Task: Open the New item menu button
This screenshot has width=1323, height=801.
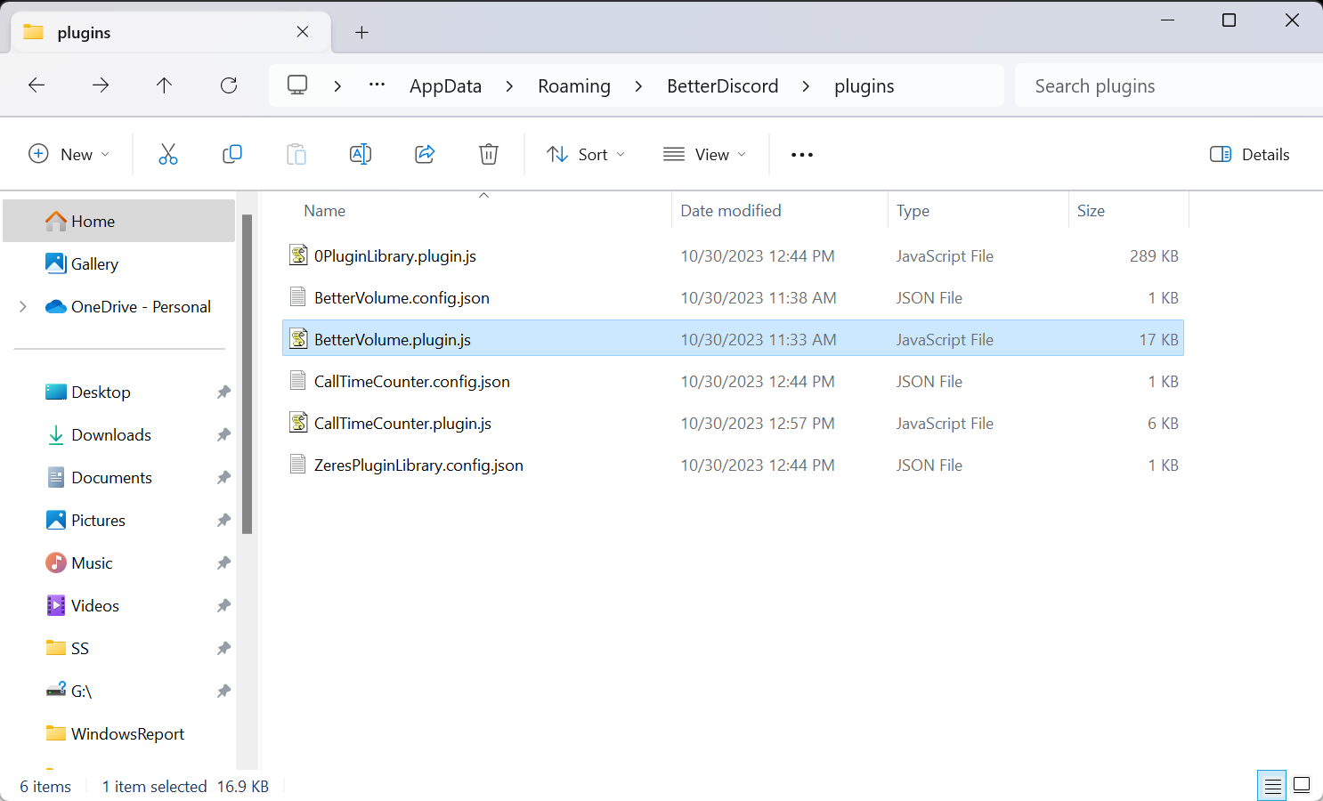Action: pyautogui.click(x=69, y=154)
